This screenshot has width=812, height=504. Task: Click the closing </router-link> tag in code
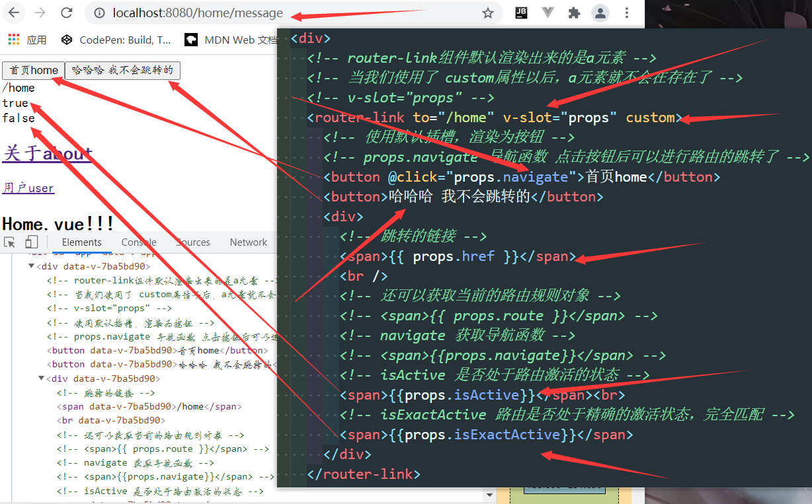tap(364, 474)
